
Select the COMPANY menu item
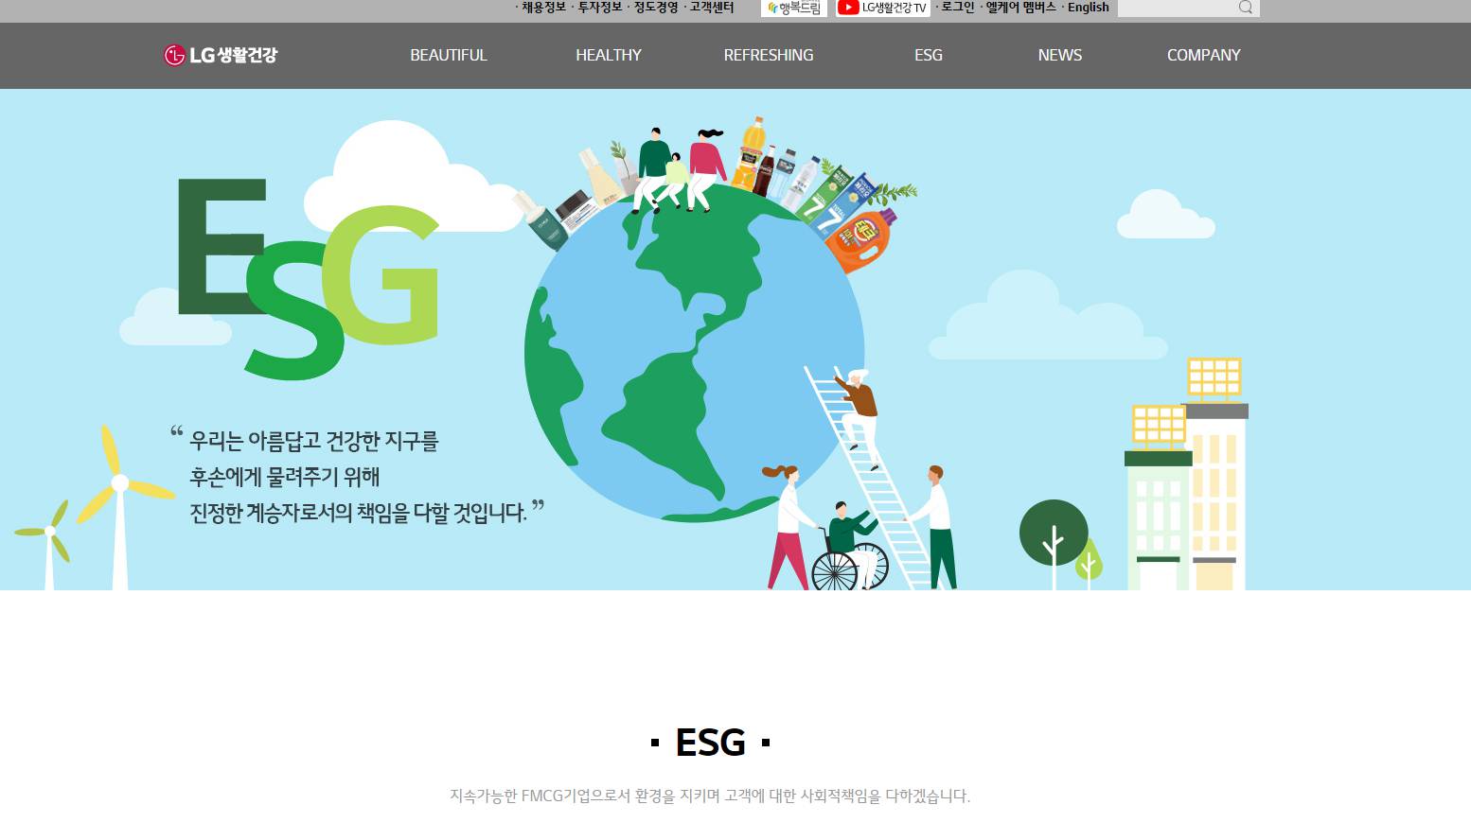tap(1203, 55)
